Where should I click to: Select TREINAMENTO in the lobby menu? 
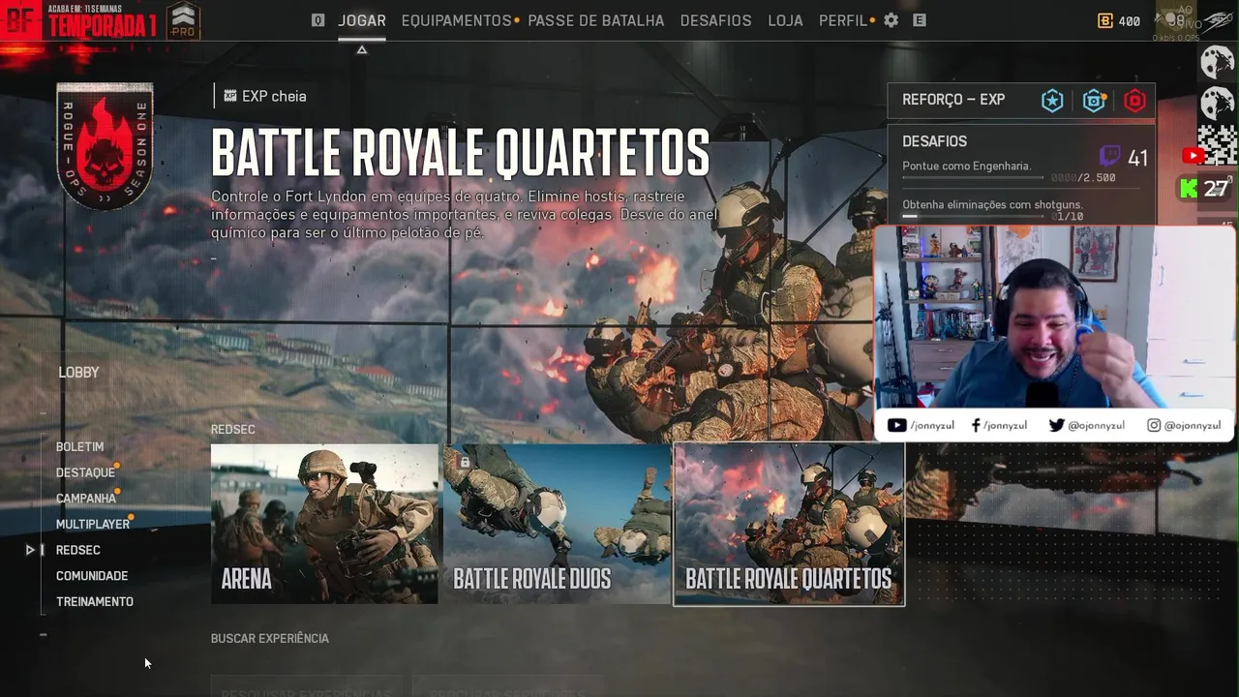(x=95, y=601)
